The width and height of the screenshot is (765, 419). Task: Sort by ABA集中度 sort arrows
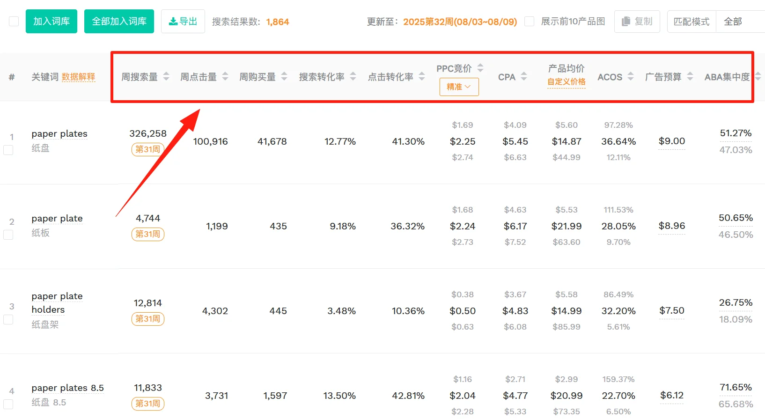click(x=758, y=76)
